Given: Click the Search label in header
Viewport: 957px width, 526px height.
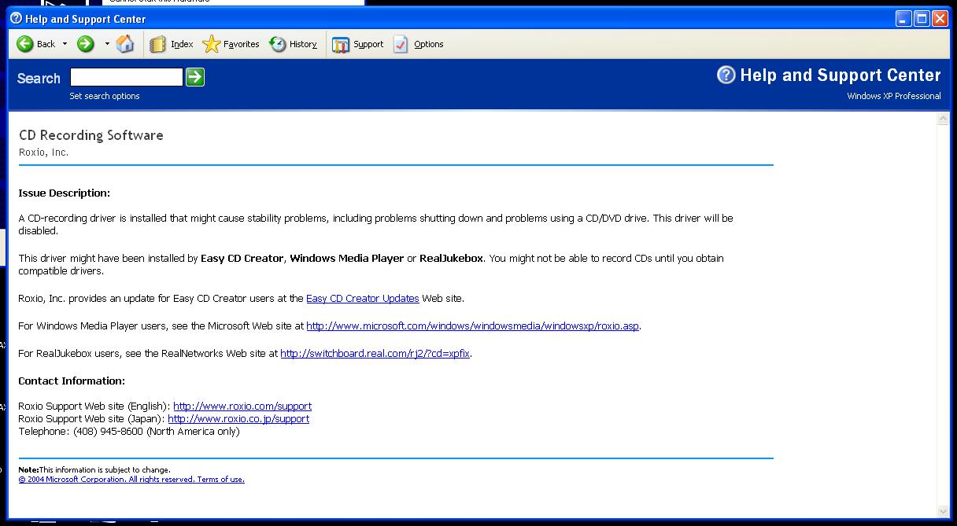Looking at the screenshot, I should click(x=39, y=79).
